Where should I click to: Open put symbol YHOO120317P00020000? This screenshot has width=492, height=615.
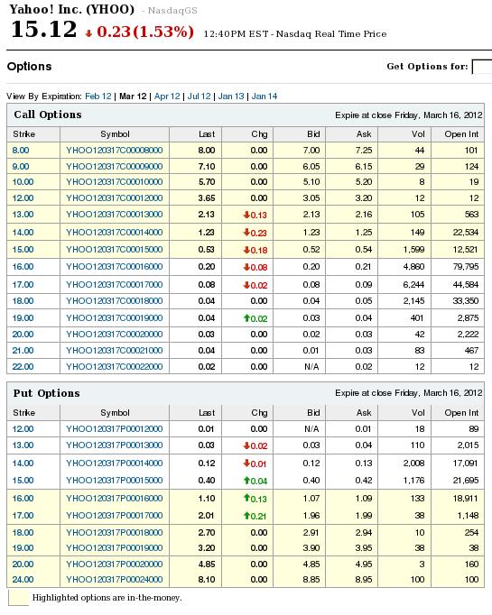point(115,565)
